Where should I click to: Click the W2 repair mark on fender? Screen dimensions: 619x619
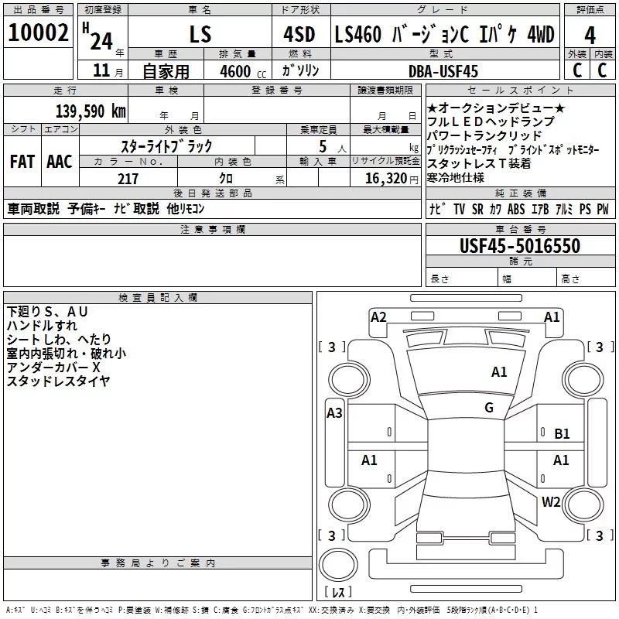pos(551,501)
